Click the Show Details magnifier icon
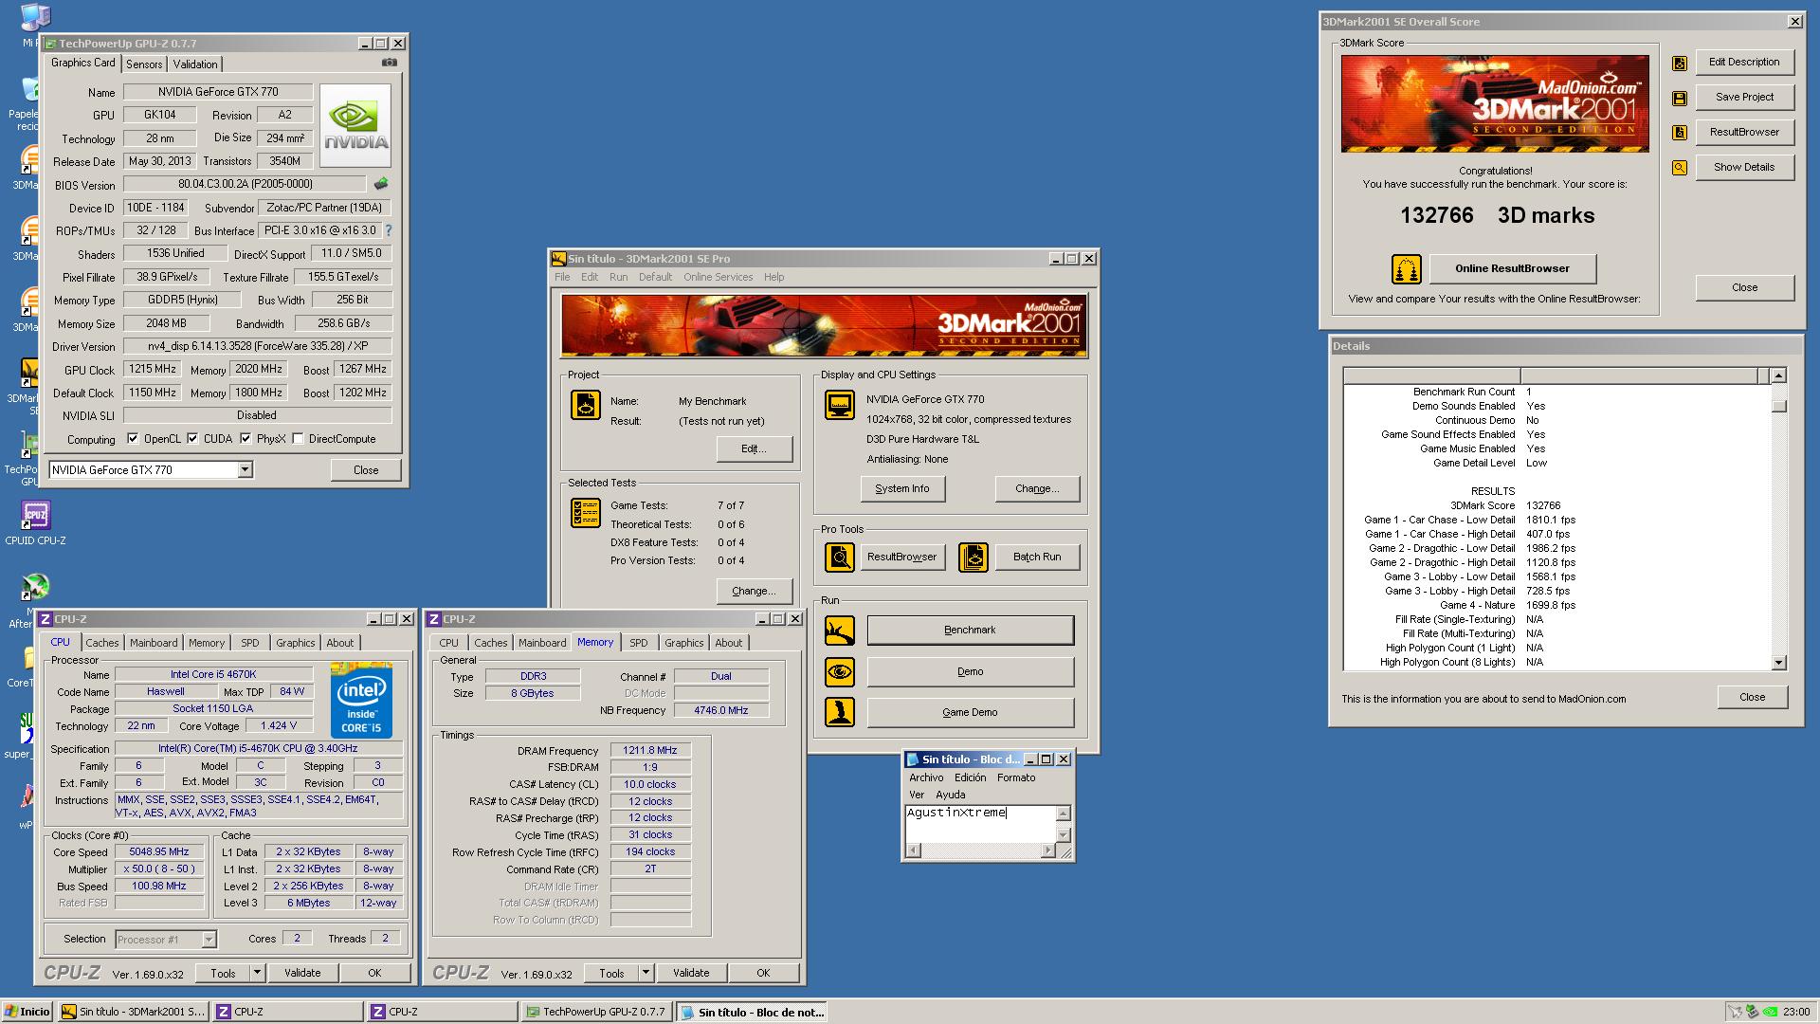The image size is (1820, 1024). 1680,168
